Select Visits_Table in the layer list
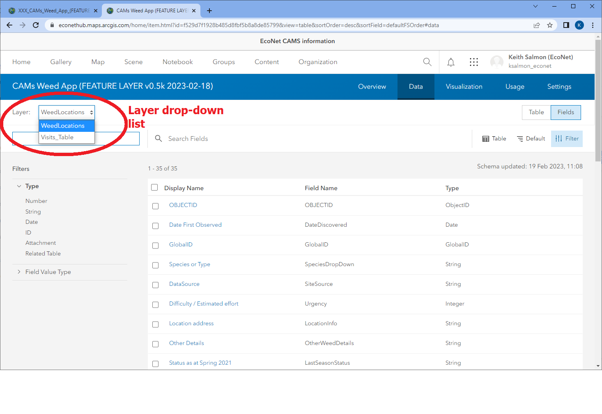The image size is (602, 414). click(67, 137)
